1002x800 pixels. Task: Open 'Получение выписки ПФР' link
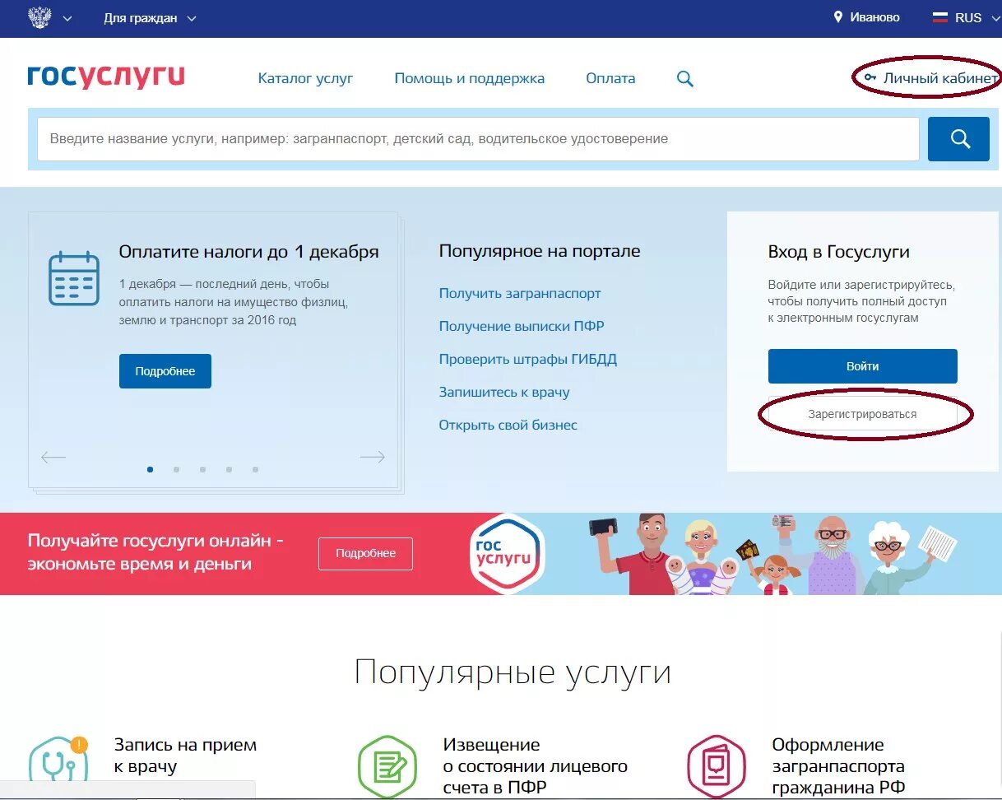[x=522, y=326]
